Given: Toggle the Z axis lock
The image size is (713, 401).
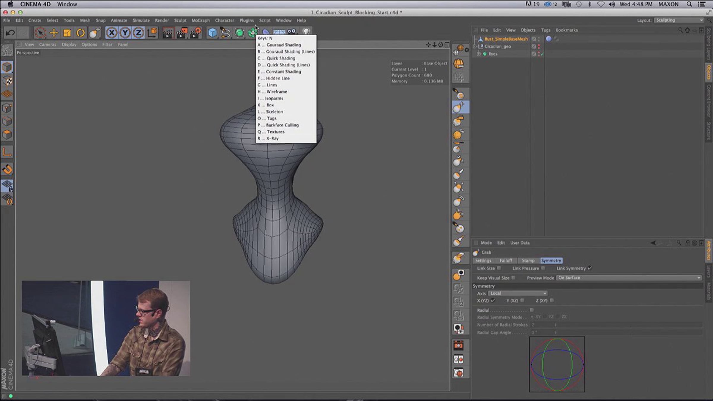Looking at the screenshot, I should point(138,33).
